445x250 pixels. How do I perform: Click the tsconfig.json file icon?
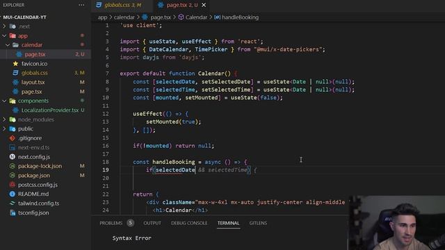(13, 212)
